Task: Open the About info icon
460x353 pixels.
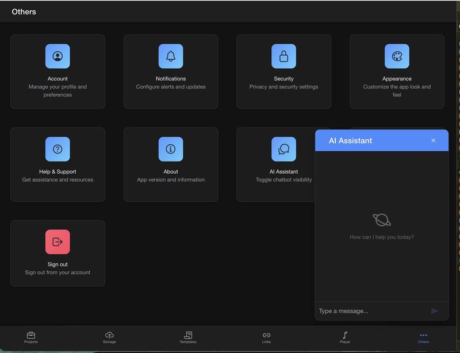Action: (x=171, y=148)
